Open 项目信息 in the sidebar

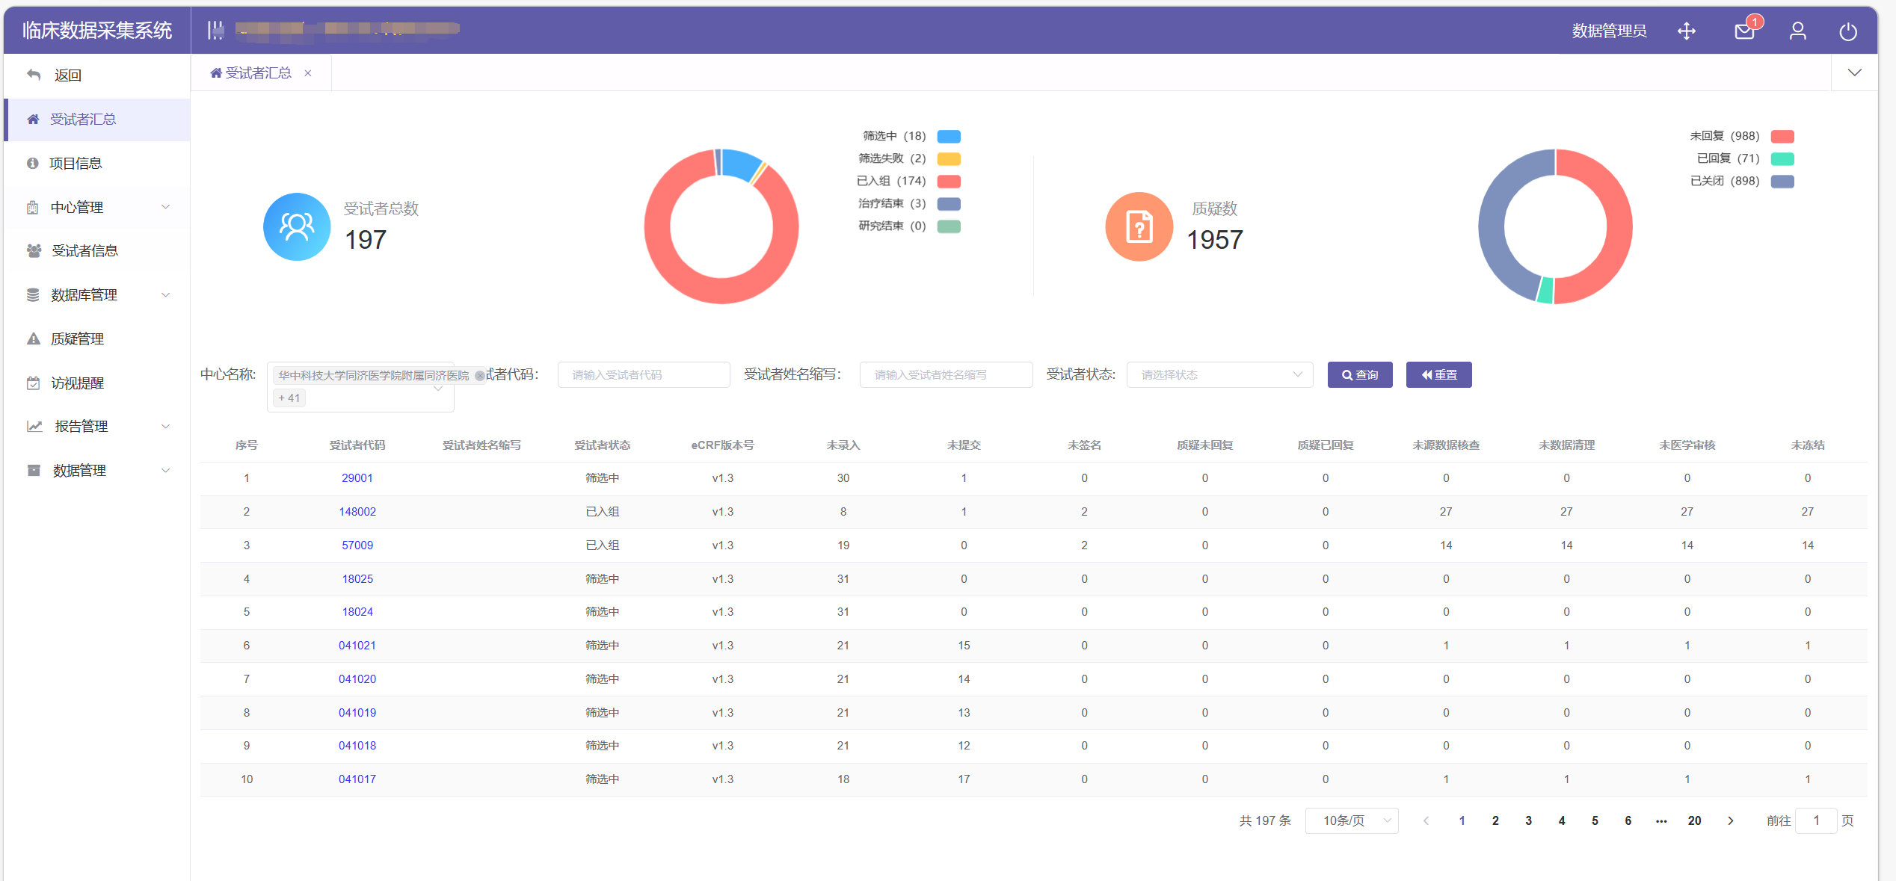pyautogui.click(x=96, y=163)
